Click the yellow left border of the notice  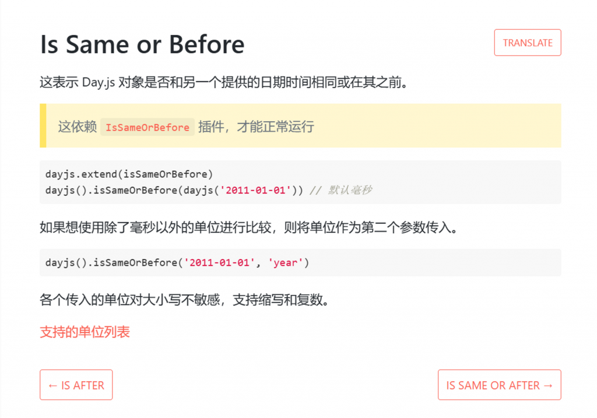[43, 125]
